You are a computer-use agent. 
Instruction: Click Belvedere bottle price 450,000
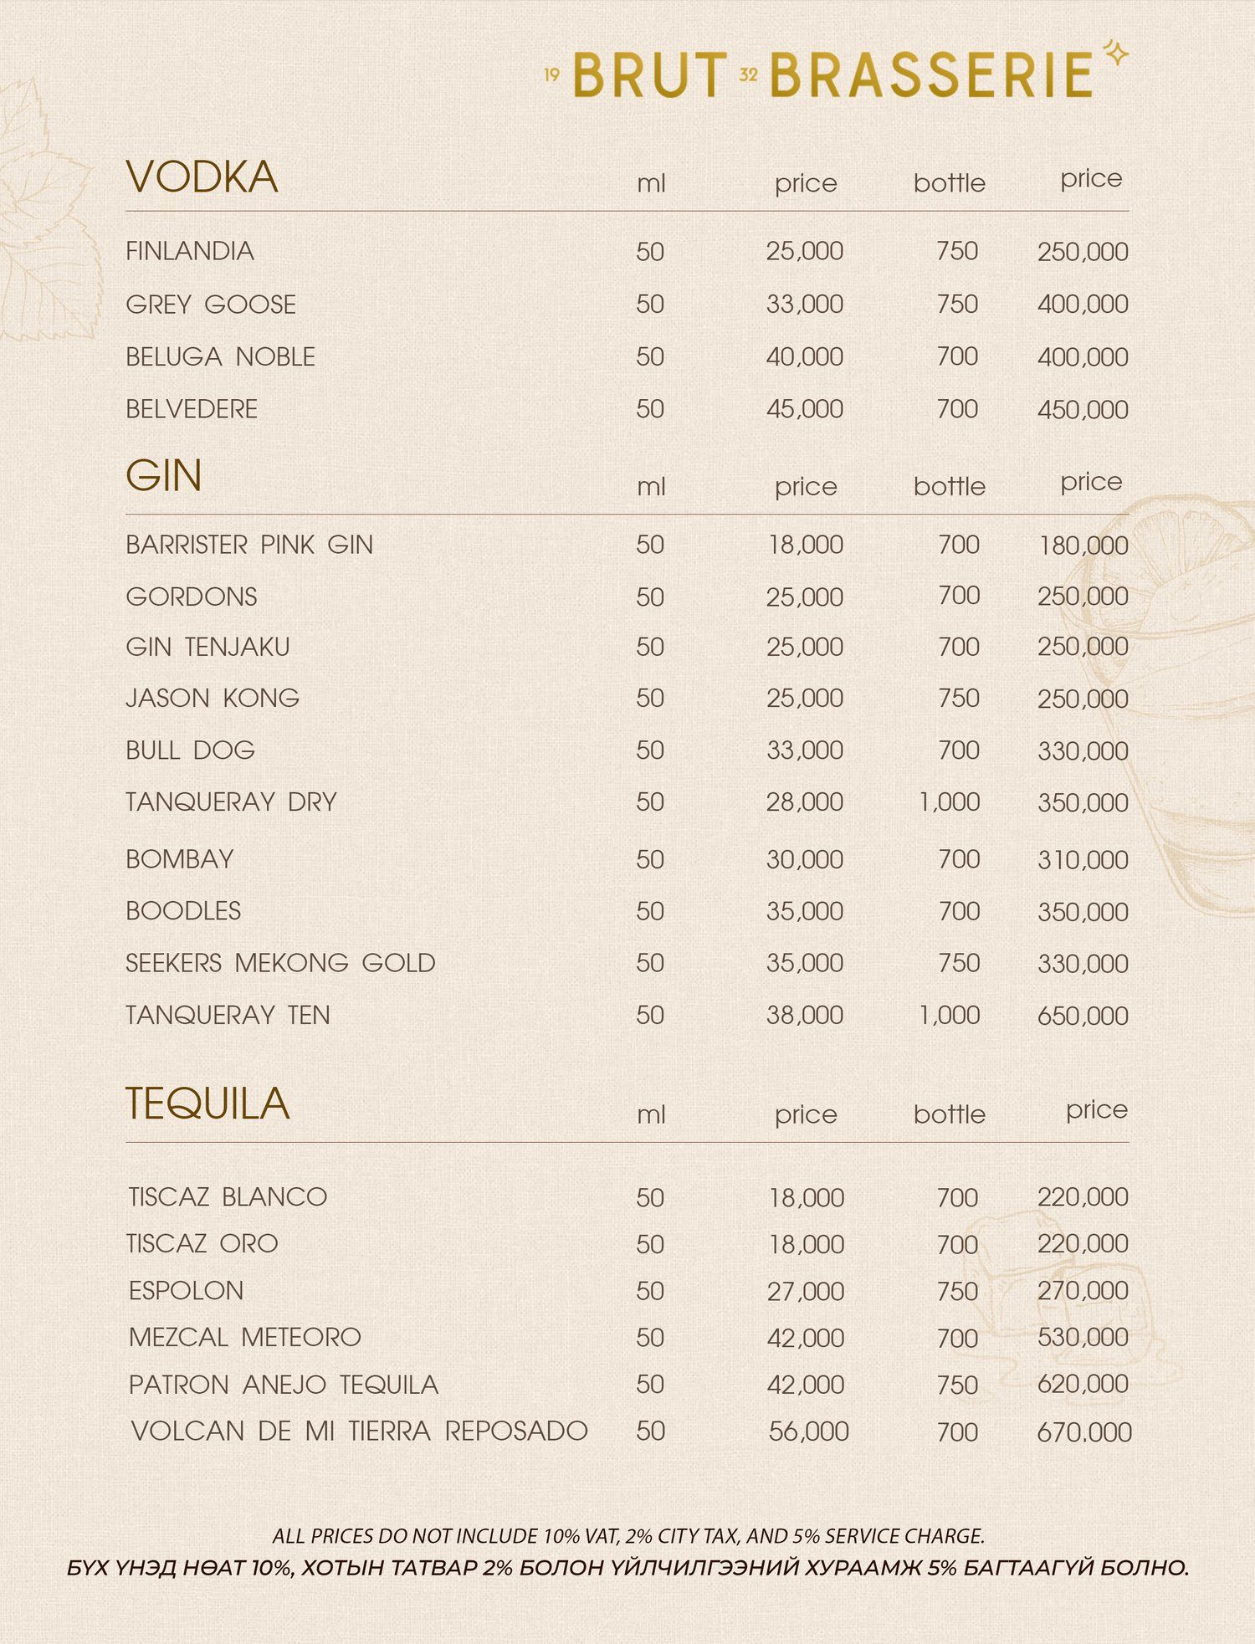click(x=1083, y=410)
